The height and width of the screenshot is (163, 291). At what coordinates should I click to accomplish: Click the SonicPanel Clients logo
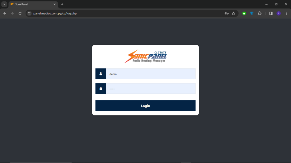click(145, 56)
